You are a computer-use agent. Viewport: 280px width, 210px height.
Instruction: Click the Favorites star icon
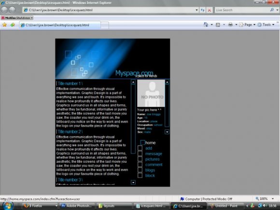4,25
